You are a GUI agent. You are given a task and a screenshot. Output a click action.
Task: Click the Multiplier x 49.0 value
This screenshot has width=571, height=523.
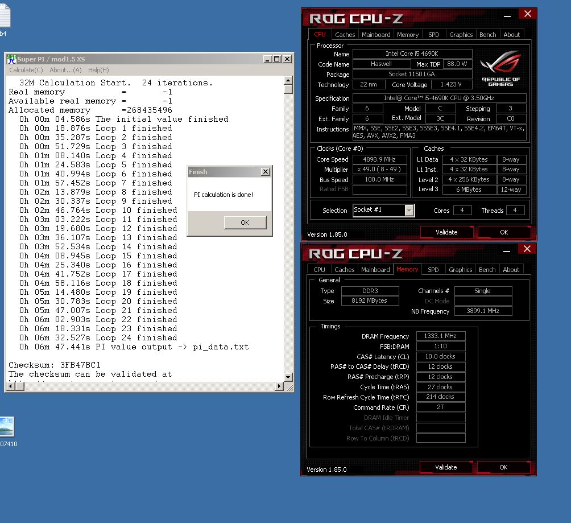tap(379, 169)
